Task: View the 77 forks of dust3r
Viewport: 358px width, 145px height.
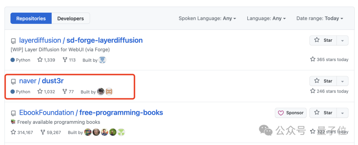Action: tap(68, 92)
